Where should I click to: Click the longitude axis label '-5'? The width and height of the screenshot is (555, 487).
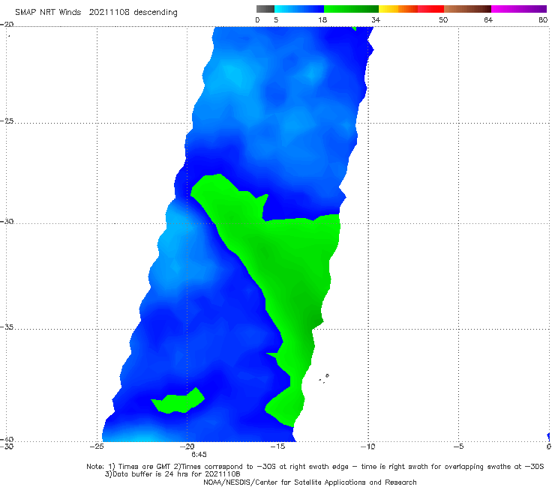(x=458, y=447)
